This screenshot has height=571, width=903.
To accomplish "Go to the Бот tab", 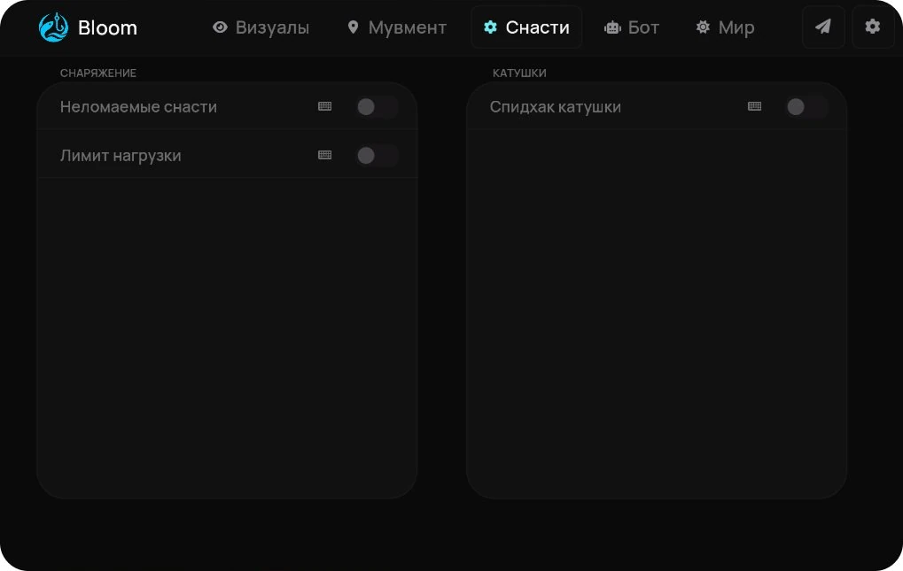I will [632, 27].
